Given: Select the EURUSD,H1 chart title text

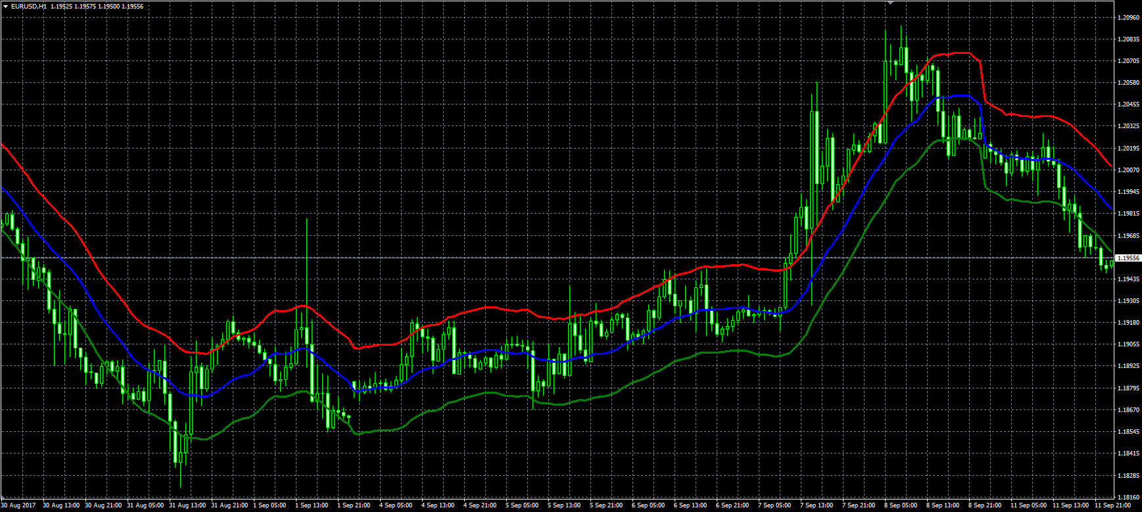Looking at the screenshot, I should [x=29, y=7].
